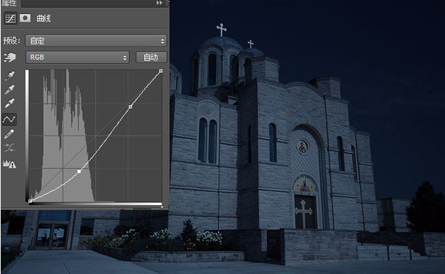Select the edit points curve tool
445x274 pixels.
click(x=9, y=120)
